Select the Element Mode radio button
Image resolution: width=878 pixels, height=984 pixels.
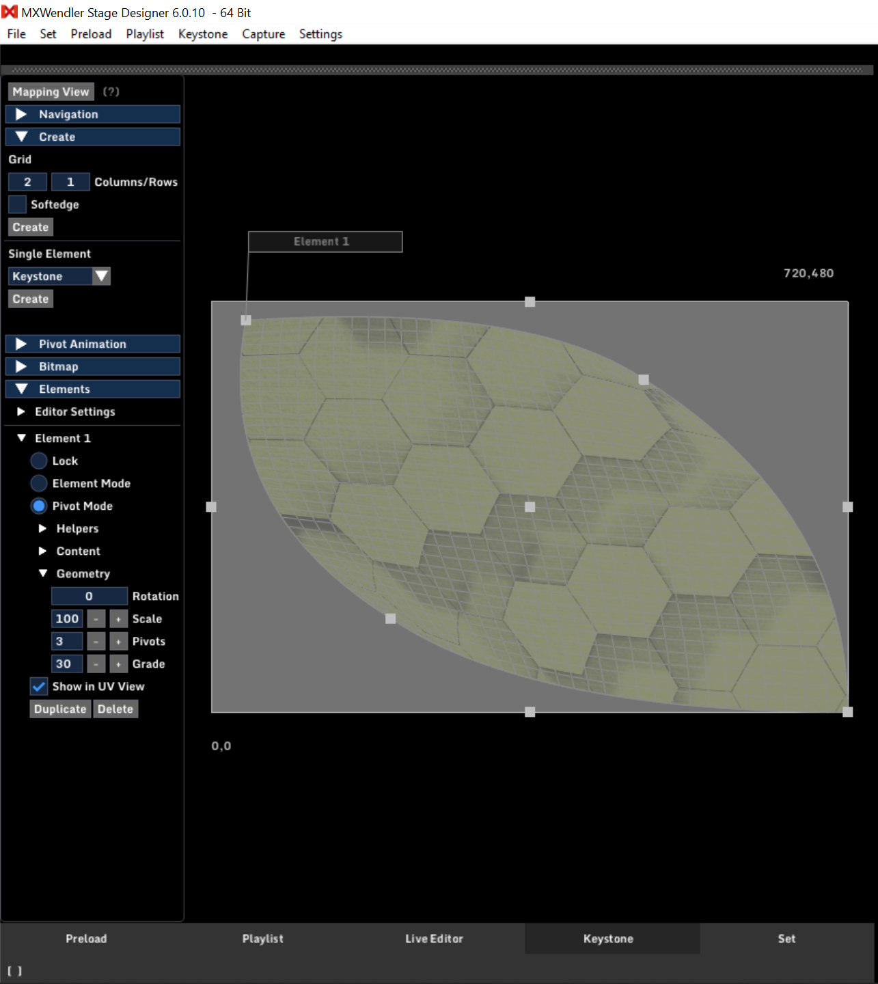[39, 483]
